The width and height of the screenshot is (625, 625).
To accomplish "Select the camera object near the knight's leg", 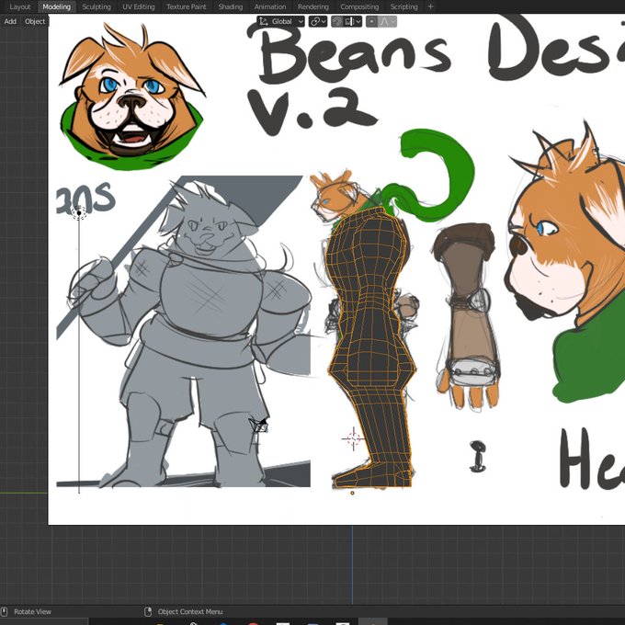I will pos(259,426).
